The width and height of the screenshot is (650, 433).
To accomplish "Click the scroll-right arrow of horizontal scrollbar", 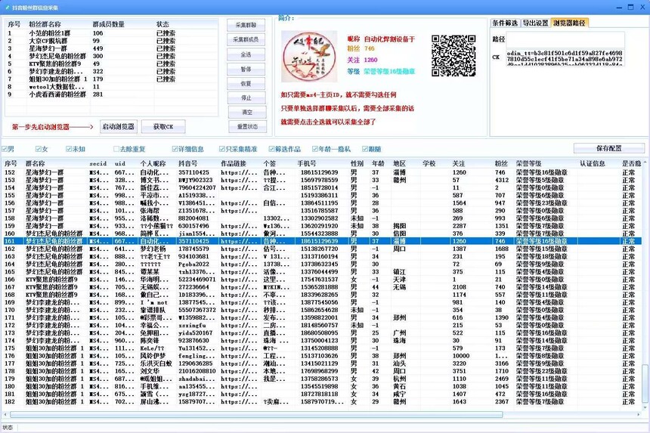I will point(639,414).
